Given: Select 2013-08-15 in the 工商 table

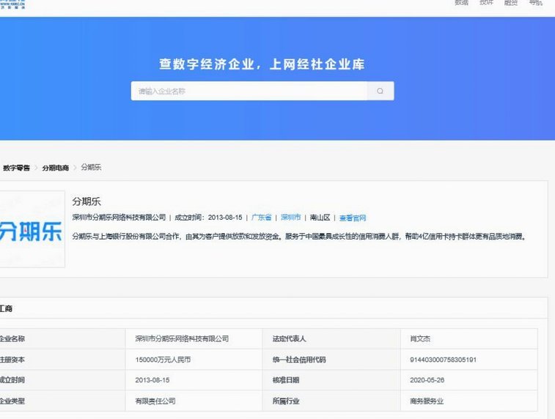Looking at the screenshot, I should pyautogui.click(x=152, y=380).
